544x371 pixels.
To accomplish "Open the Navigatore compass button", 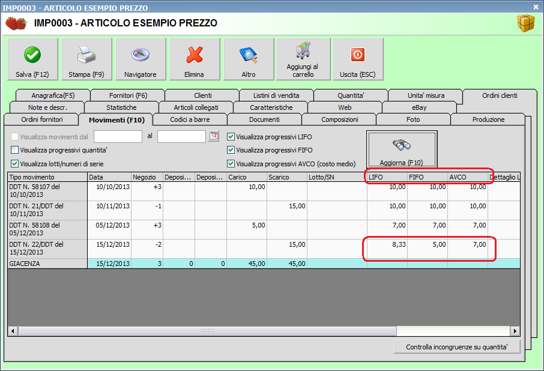I will click(141, 59).
